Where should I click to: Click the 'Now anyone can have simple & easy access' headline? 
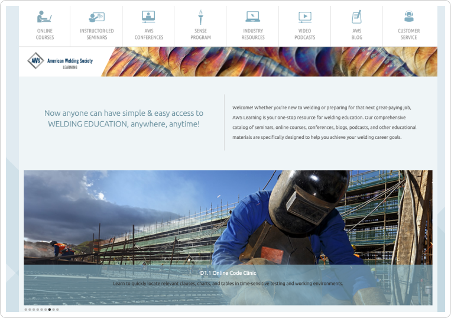coord(124,118)
